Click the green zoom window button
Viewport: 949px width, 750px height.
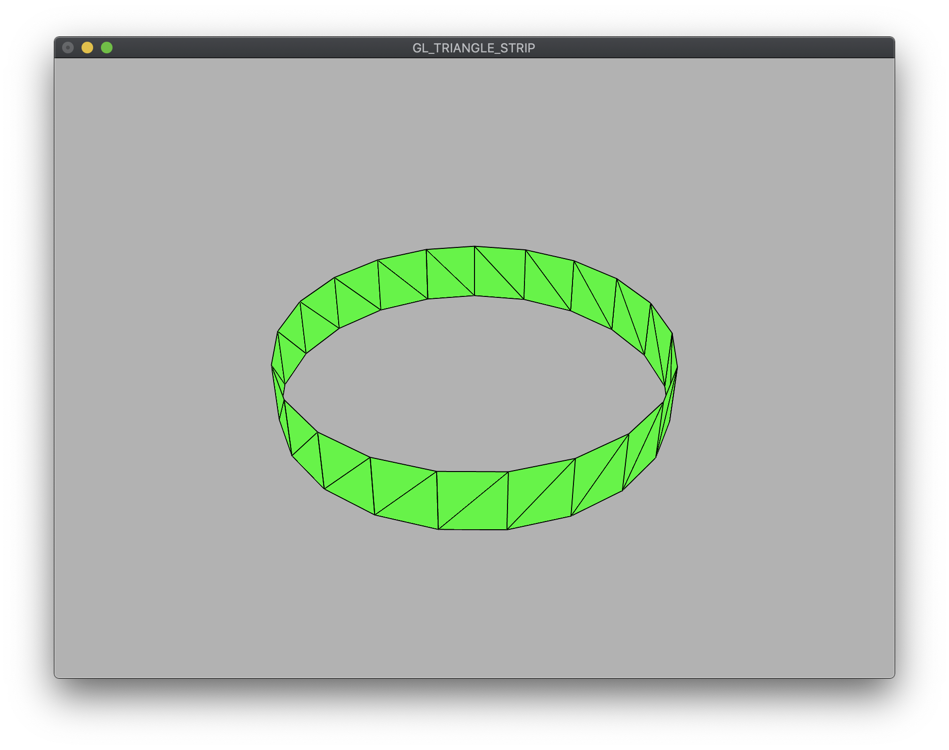pyautogui.click(x=107, y=48)
